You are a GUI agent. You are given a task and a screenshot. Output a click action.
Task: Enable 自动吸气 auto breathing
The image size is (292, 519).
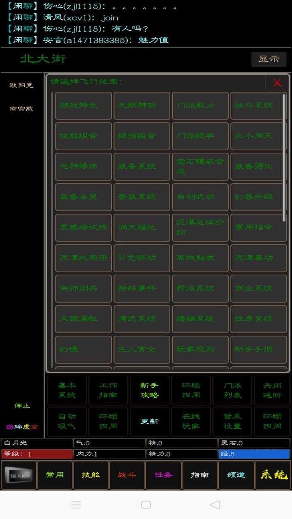(67, 421)
